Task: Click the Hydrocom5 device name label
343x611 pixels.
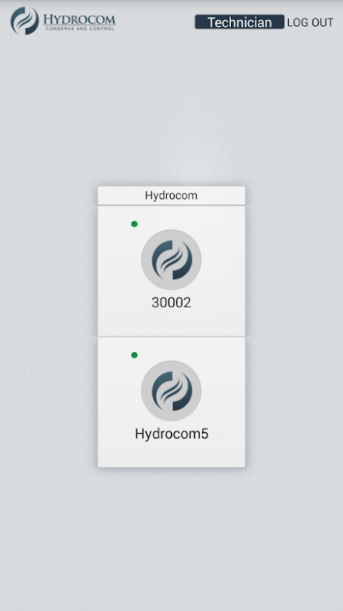Action: click(x=171, y=434)
